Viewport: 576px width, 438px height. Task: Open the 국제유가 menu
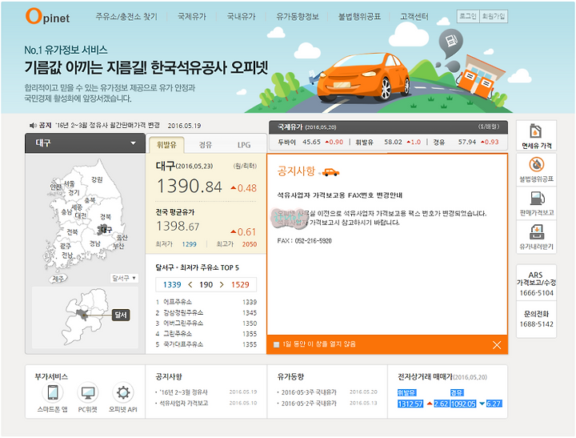coord(192,17)
